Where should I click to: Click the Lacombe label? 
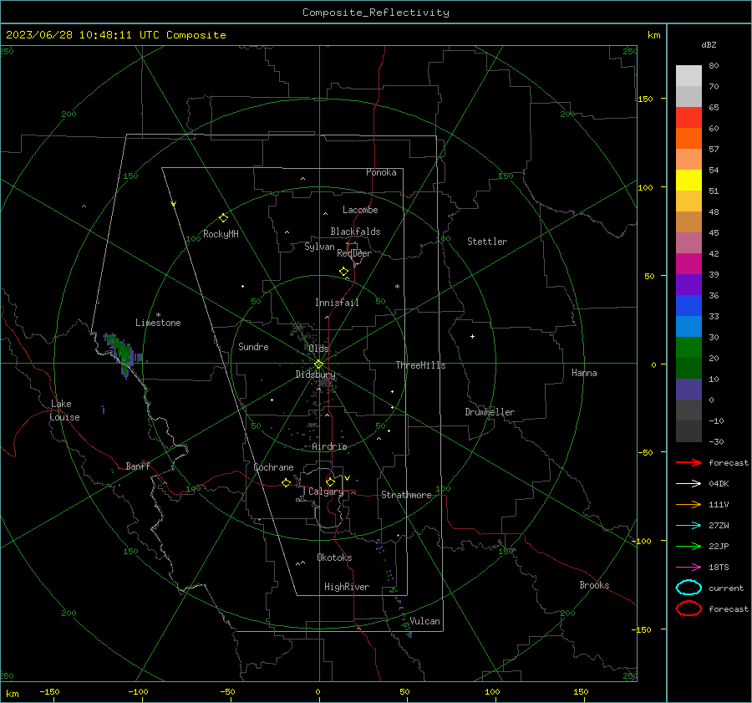360,210
